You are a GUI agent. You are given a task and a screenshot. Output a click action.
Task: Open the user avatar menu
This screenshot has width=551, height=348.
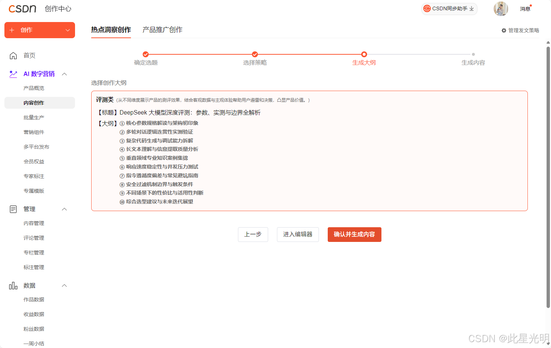tap(501, 8)
